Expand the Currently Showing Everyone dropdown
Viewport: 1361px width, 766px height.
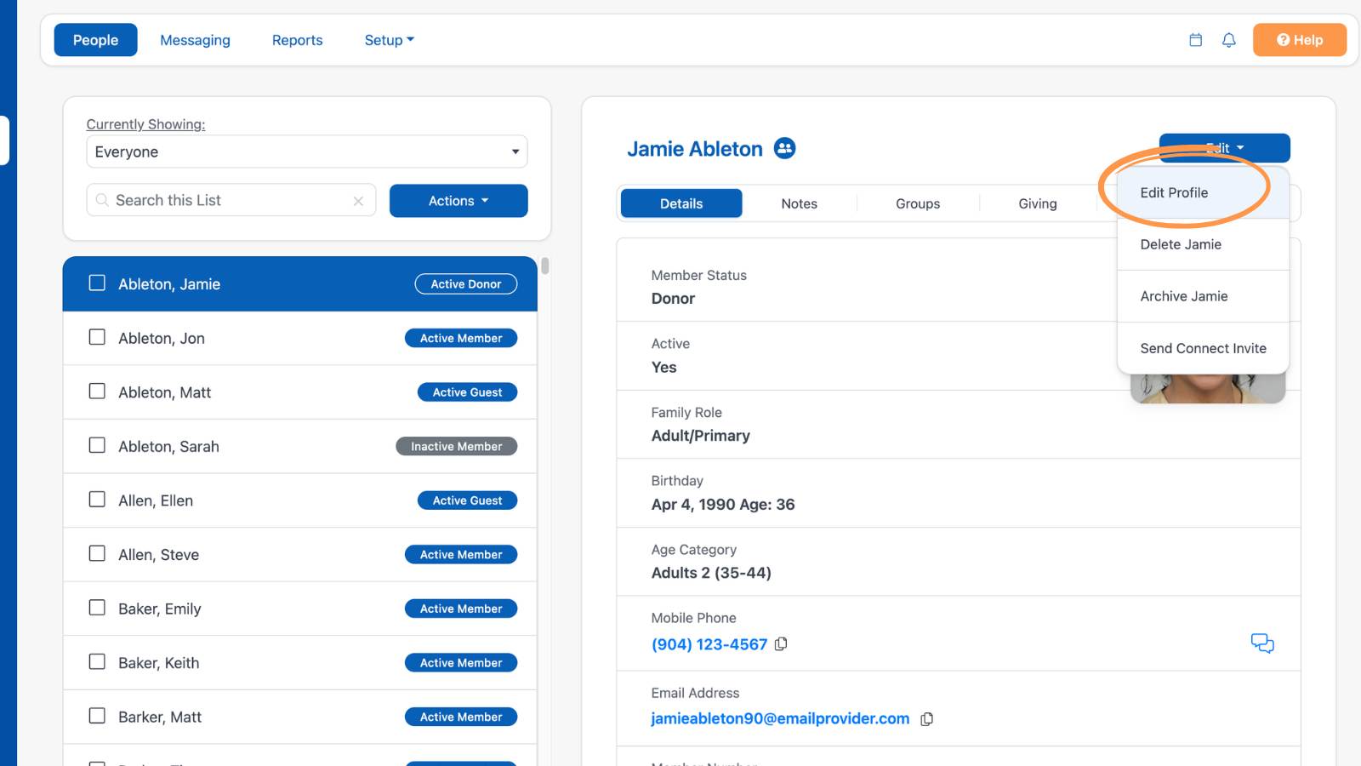[x=307, y=151]
